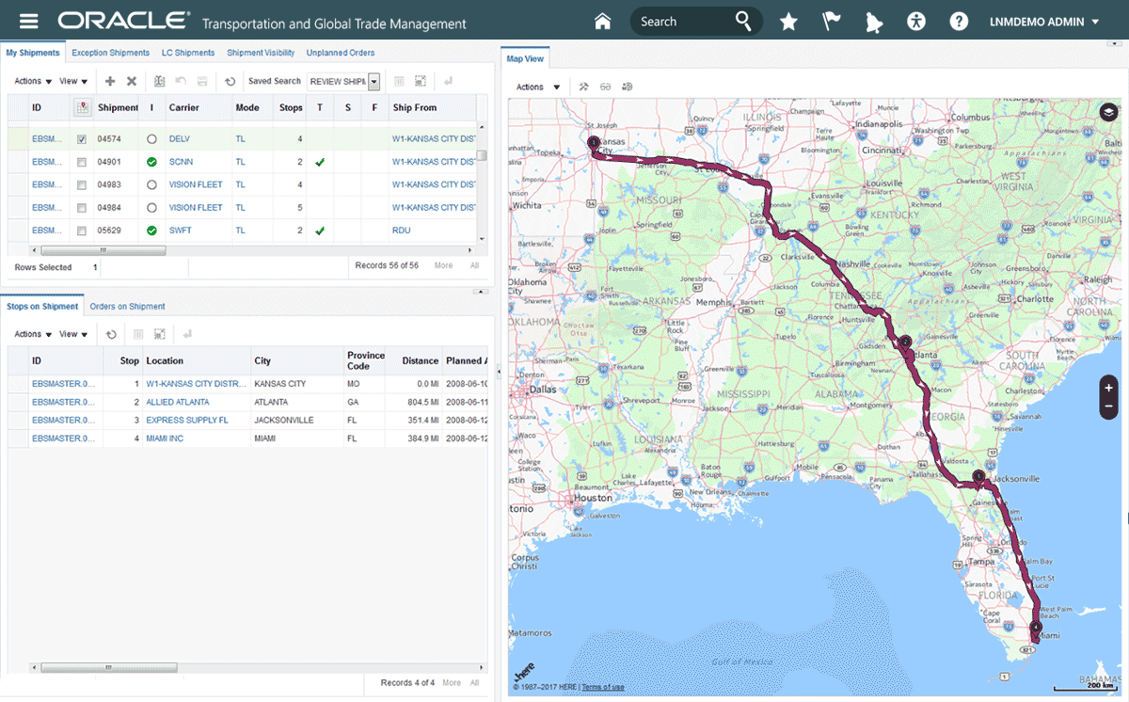Image resolution: width=1129 pixels, height=702 pixels.
Task: Click the map layers icon
Action: coord(1108,112)
